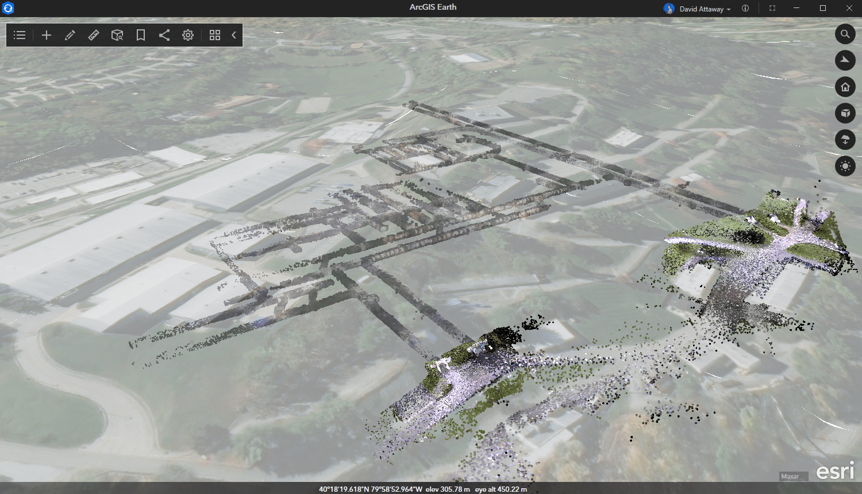Open the Settings gear
The height and width of the screenshot is (494, 862).
(x=188, y=35)
